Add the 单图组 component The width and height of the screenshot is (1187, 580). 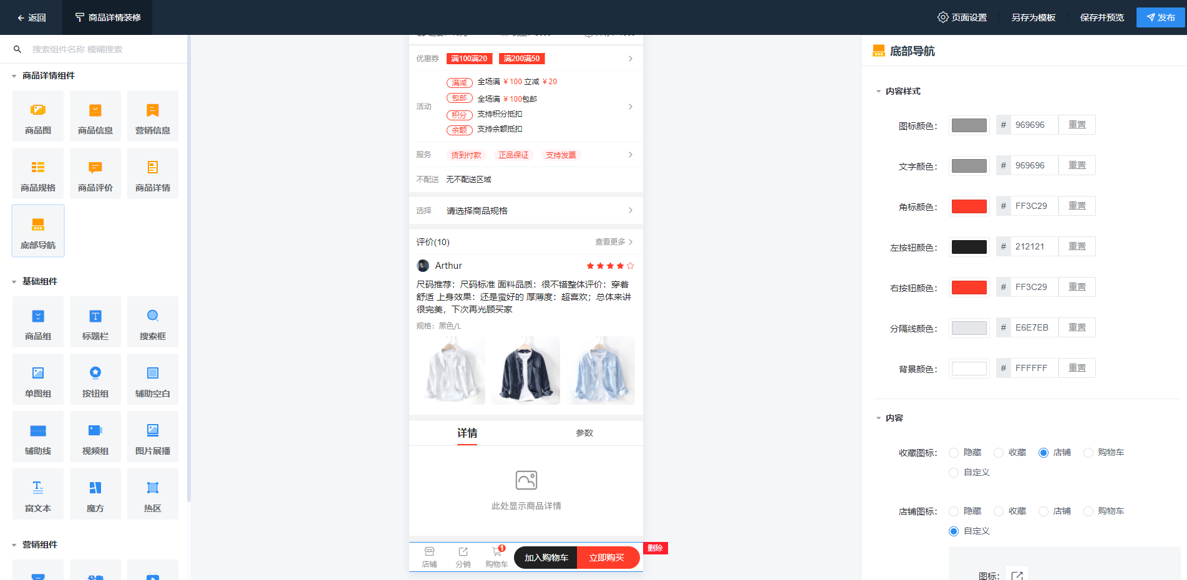pyautogui.click(x=38, y=379)
